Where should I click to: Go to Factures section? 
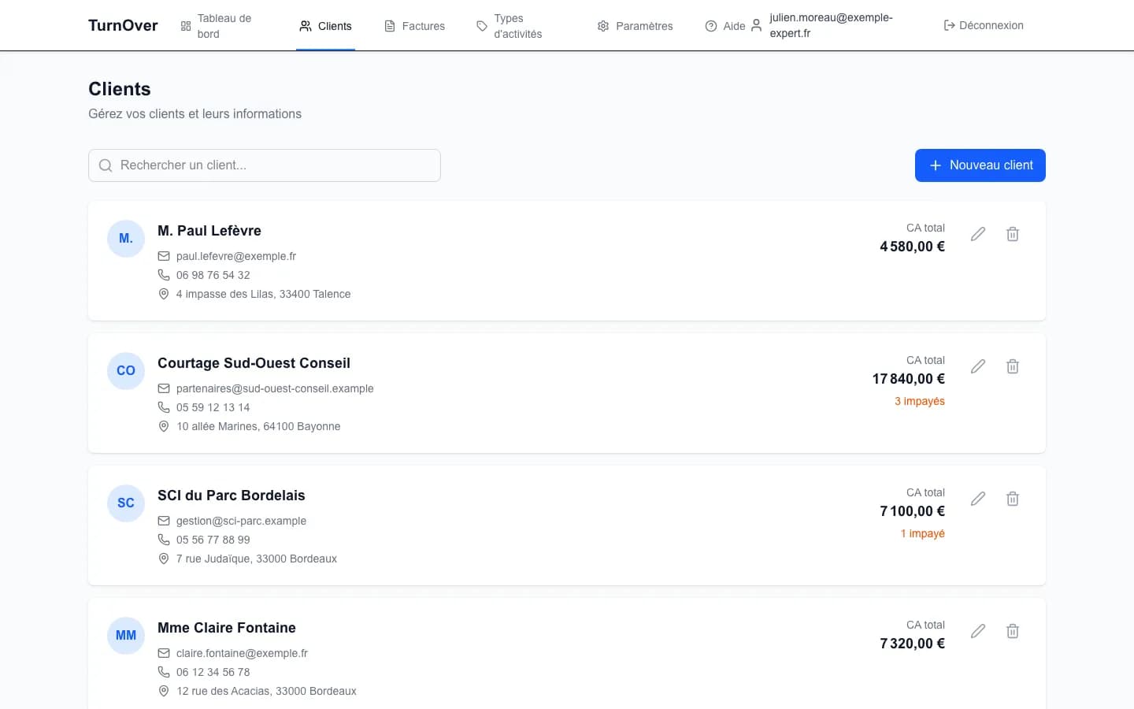pos(414,26)
